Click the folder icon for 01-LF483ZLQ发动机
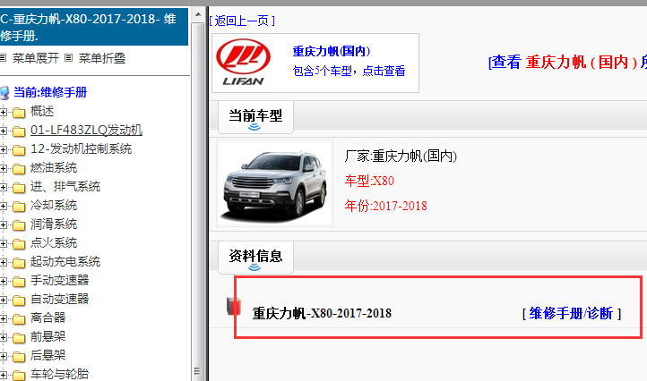The image size is (647, 381). 19,131
